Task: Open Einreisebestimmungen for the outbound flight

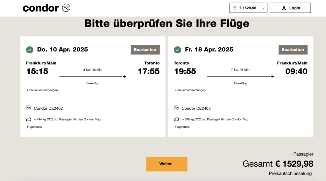Action: pyautogui.click(x=42, y=90)
